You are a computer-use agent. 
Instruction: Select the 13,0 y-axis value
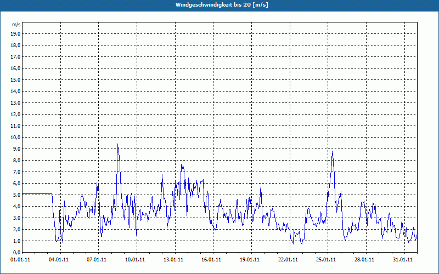coord(15,102)
